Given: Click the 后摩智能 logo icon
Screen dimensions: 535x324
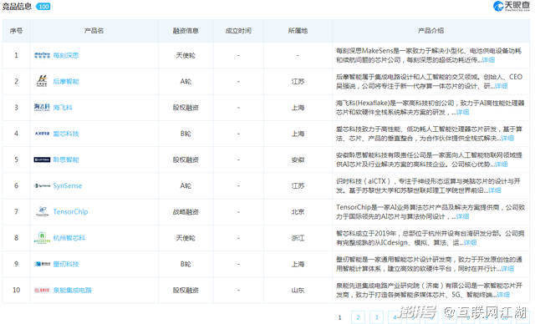Looking at the screenshot, I should pyautogui.click(x=42, y=81).
